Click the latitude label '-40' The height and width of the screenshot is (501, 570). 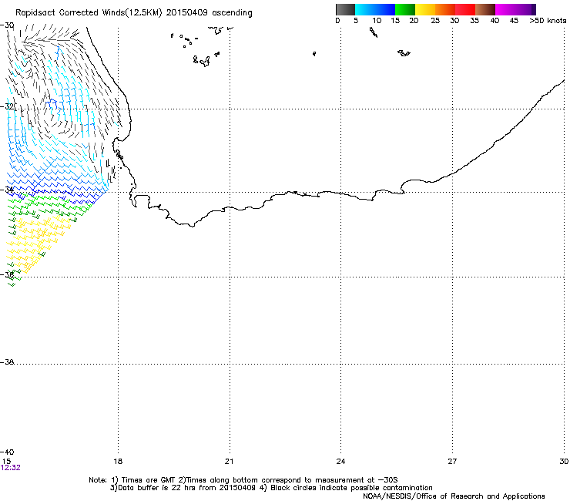(7, 452)
